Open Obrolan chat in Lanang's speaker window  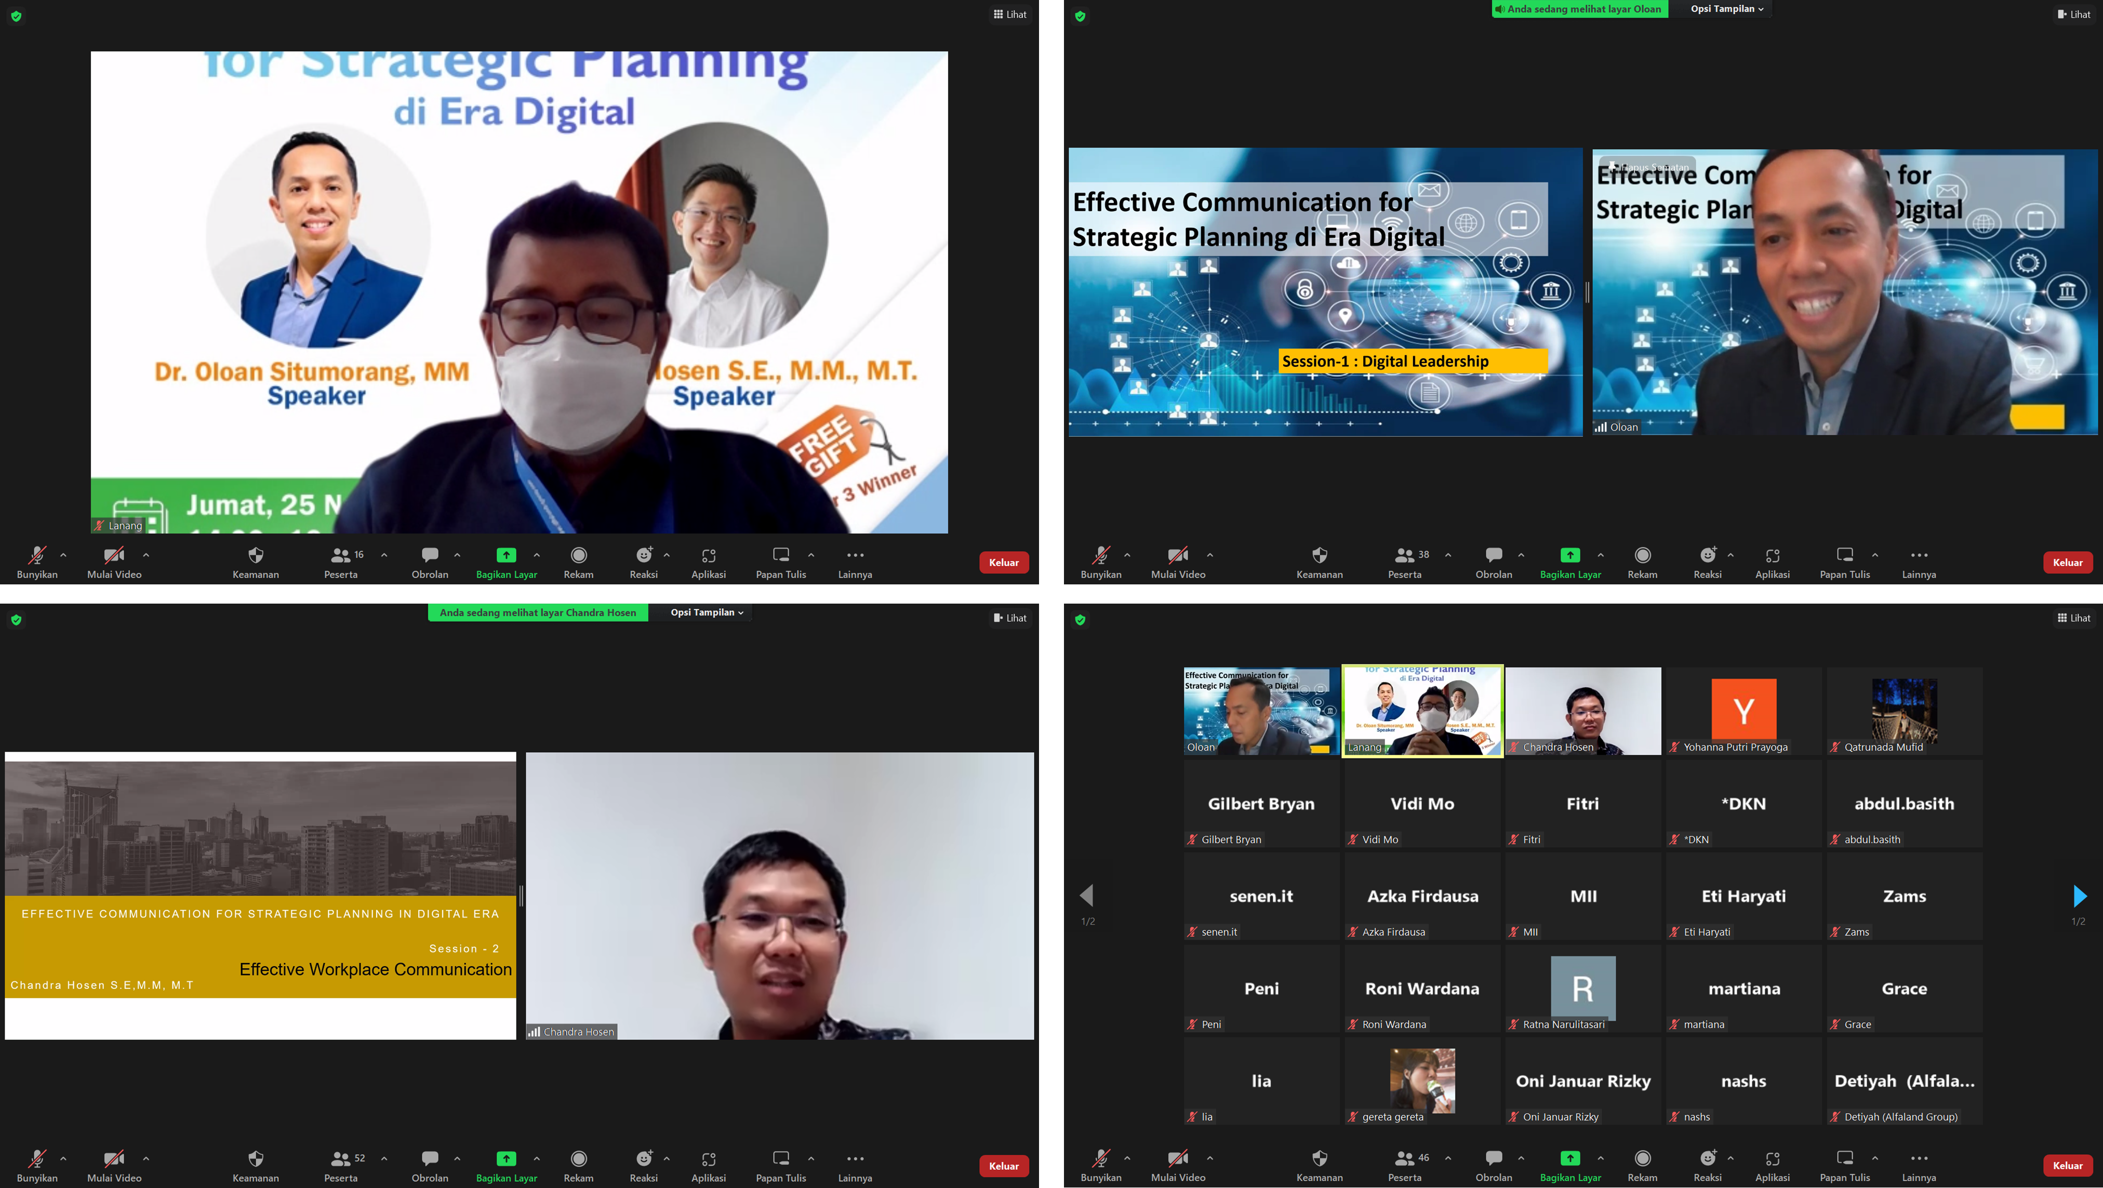point(430,563)
